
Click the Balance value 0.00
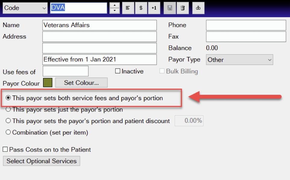(x=212, y=48)
